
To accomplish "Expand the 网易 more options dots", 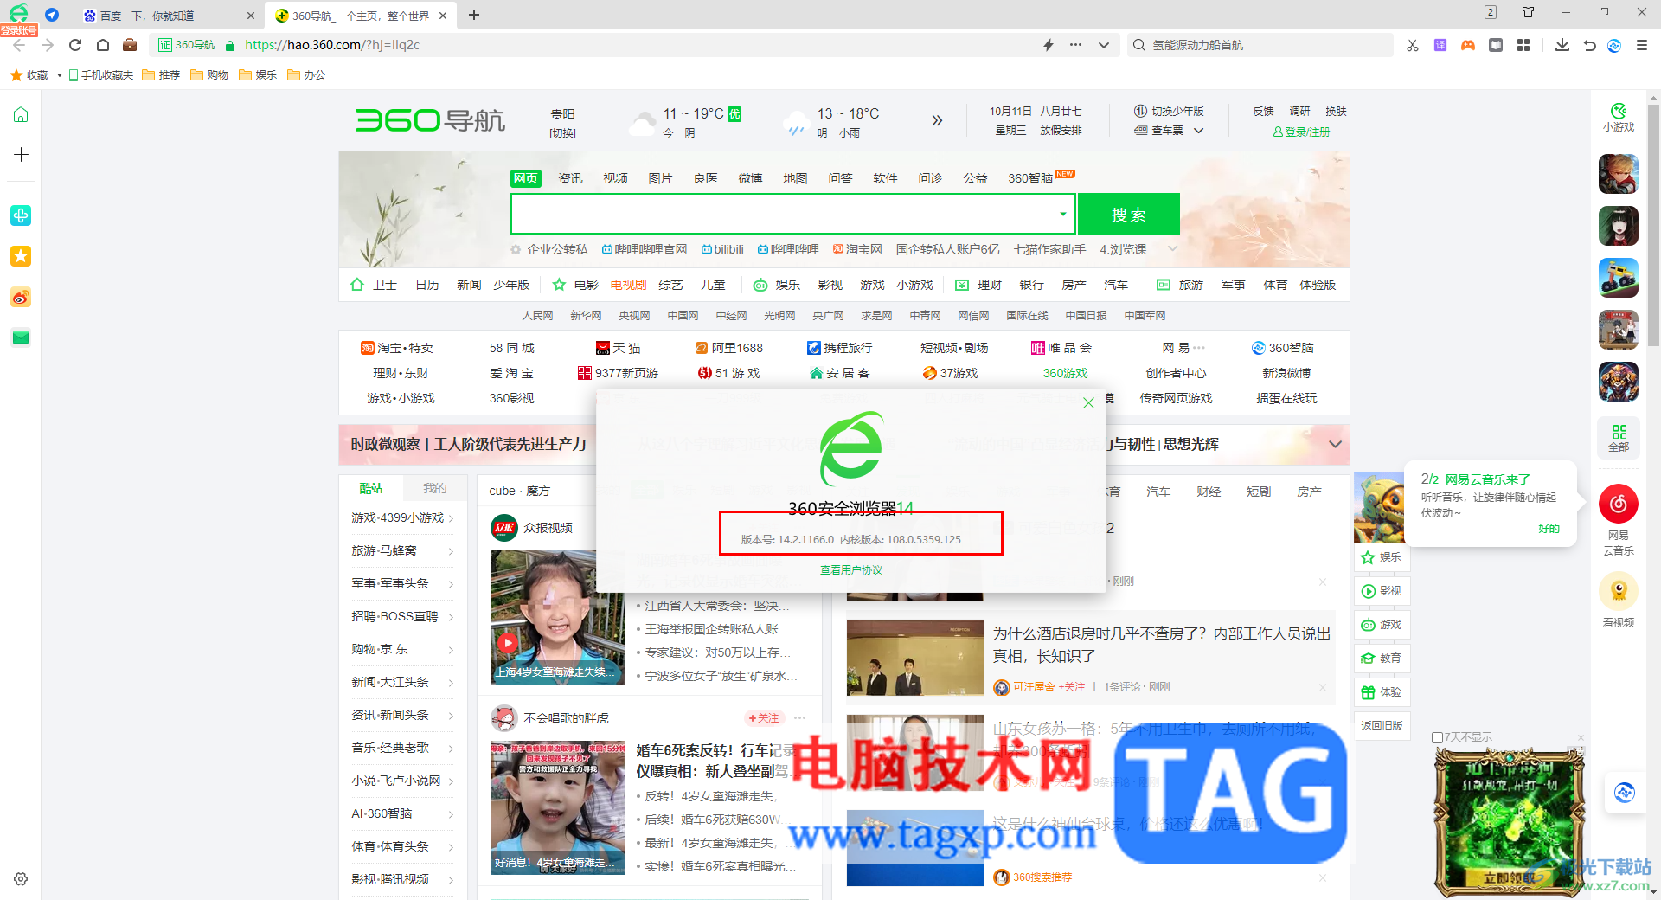I will coord(1199,348).
